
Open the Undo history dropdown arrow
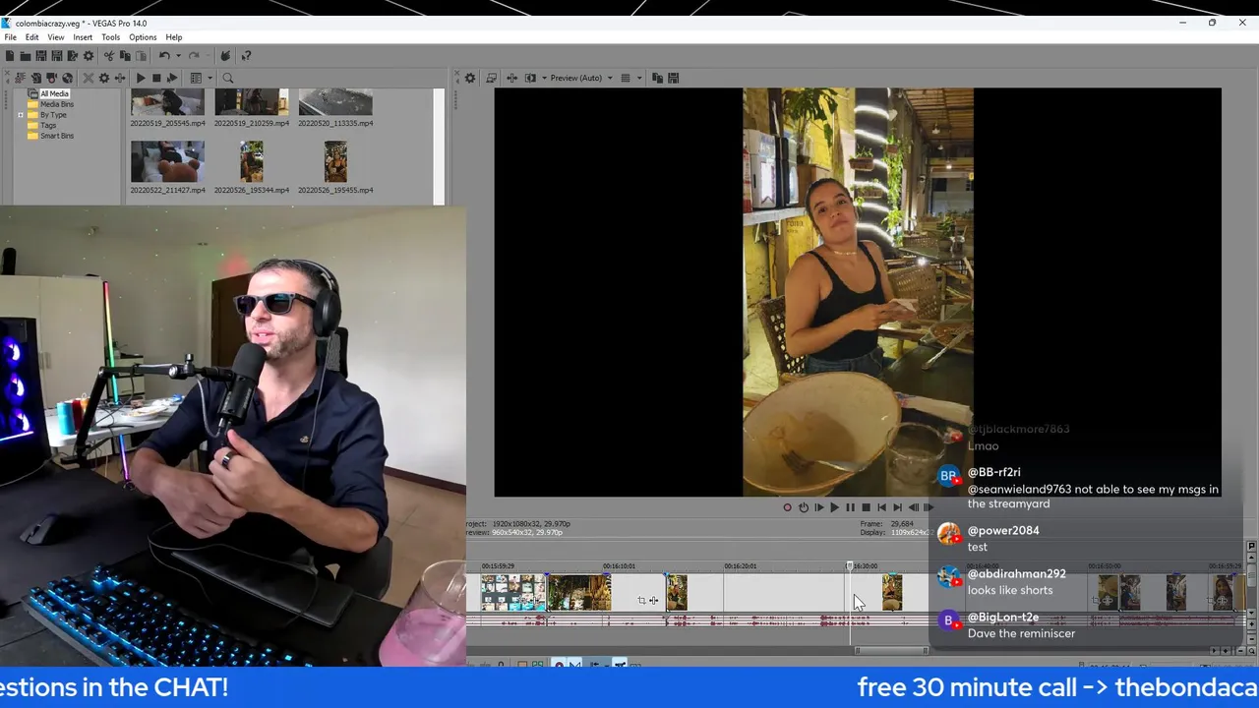(x=178, y=56)
